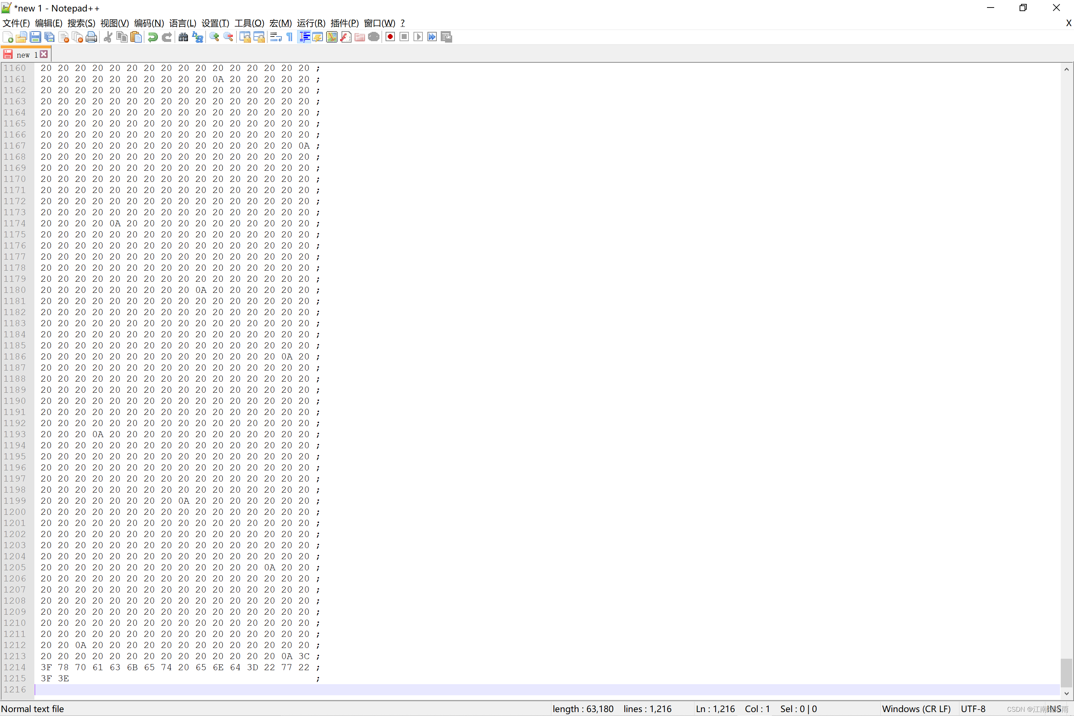Close the new 1 tab with its X
The image size is (1074, 716).
click(44, 54)
